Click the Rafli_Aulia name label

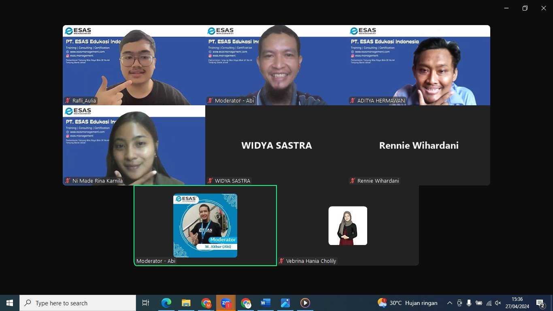pos(85,101)
